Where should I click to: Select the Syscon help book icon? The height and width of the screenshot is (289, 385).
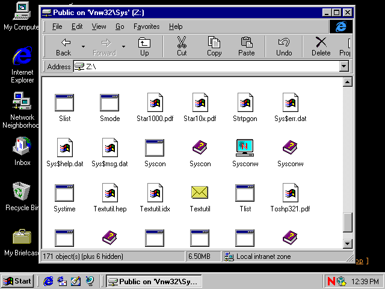tap(200, 148)
